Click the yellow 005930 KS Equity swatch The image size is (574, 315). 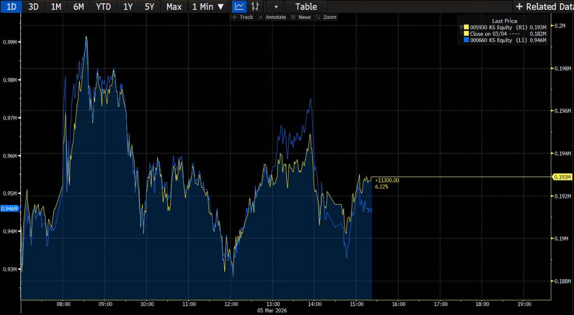point(467,27)
